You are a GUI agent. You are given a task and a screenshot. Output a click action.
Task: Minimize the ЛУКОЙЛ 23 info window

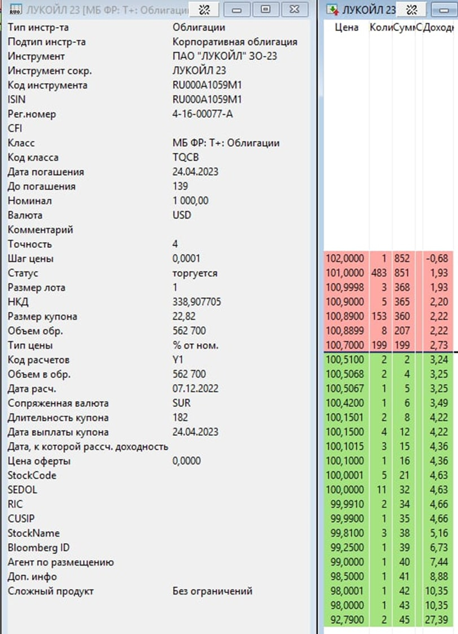(x=238, y=10)
